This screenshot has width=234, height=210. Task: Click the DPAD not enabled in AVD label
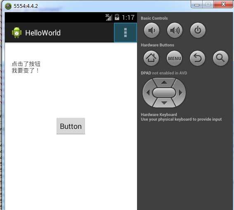164,73
